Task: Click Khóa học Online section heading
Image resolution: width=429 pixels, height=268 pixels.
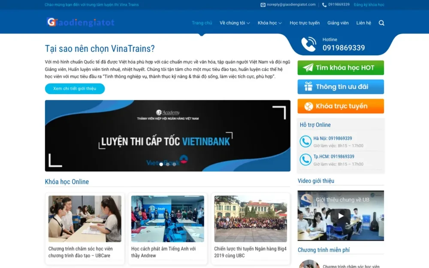Action: point(67,181)
